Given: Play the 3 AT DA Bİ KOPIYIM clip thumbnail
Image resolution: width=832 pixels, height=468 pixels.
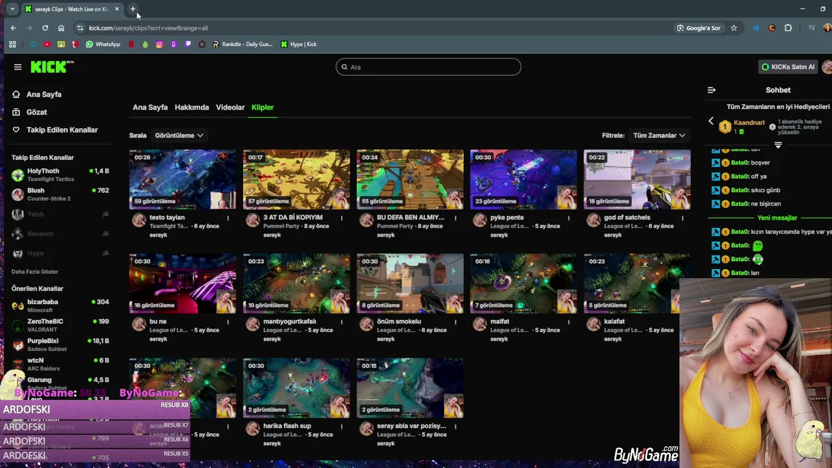Looking at the screenshot, I should click(x=296, y=179).
